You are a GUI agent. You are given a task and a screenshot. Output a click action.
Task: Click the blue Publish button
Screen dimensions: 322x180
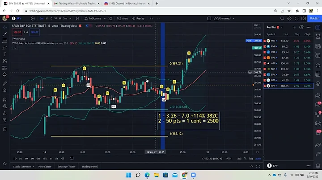314,18
